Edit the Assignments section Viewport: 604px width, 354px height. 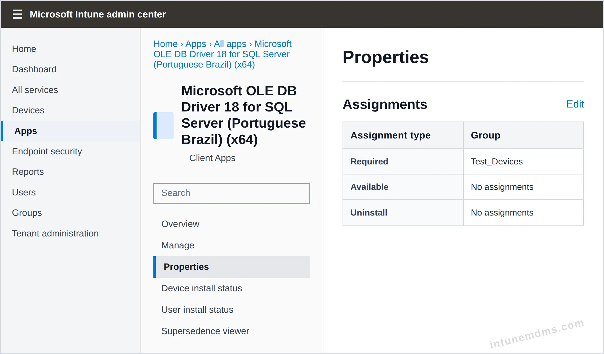tap(575, 104)
